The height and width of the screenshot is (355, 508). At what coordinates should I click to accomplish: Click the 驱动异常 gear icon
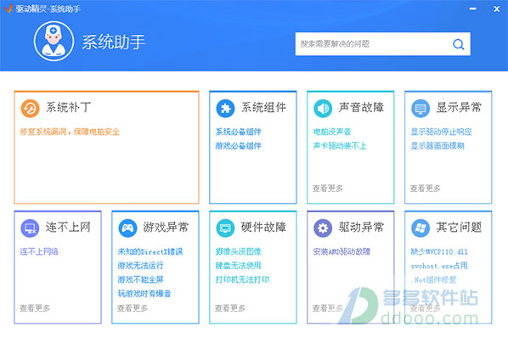pyautogui.click(x=323, y=228)
